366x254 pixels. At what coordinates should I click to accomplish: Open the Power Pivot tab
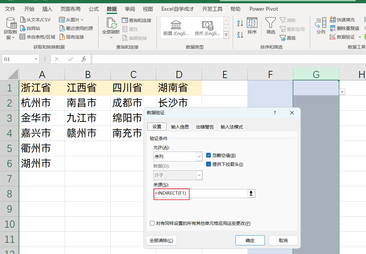(264, 9)
